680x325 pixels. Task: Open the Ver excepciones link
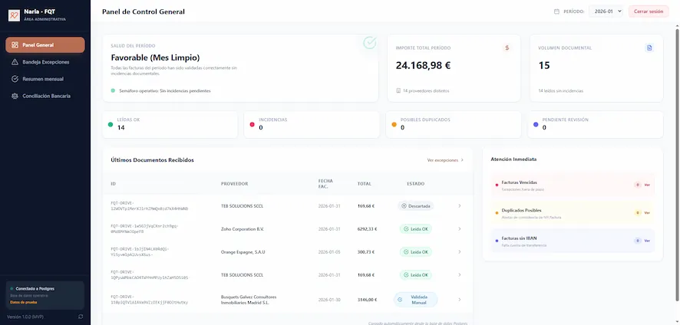coord(445,160)
